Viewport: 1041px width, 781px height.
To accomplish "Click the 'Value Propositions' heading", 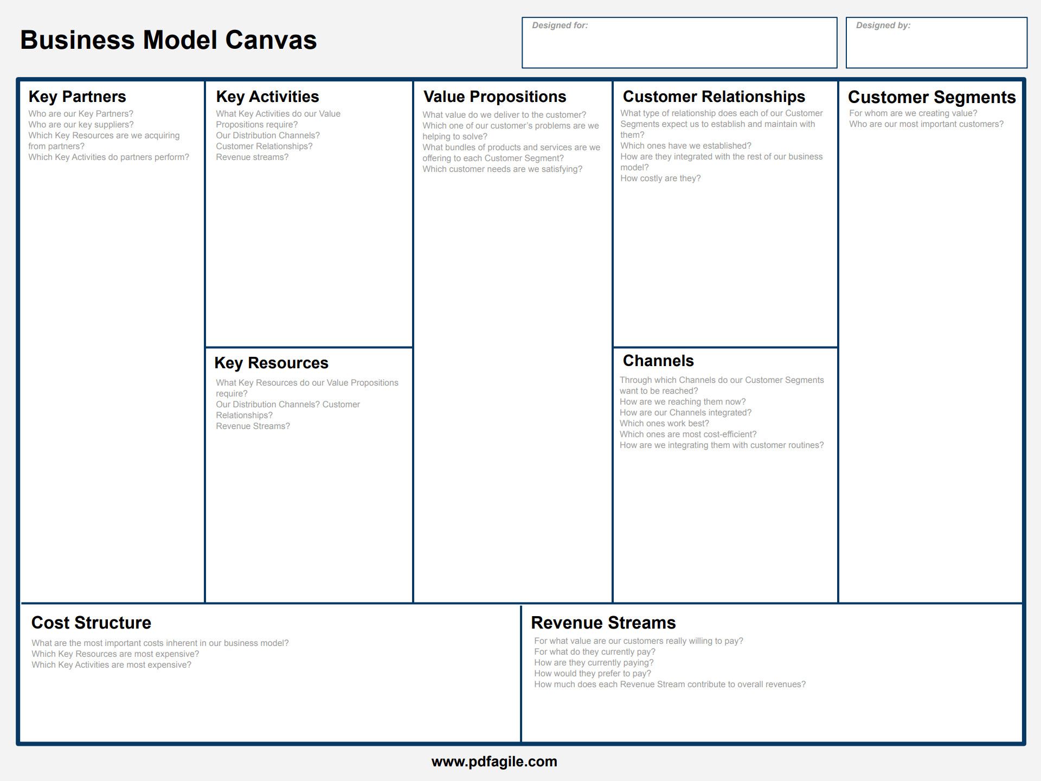I will (494, 97).
